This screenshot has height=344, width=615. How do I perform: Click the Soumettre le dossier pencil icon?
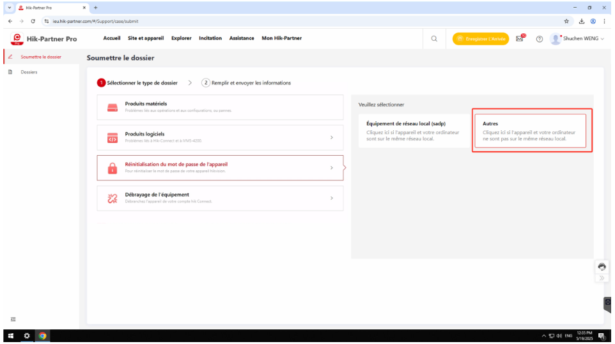(11, 57)
